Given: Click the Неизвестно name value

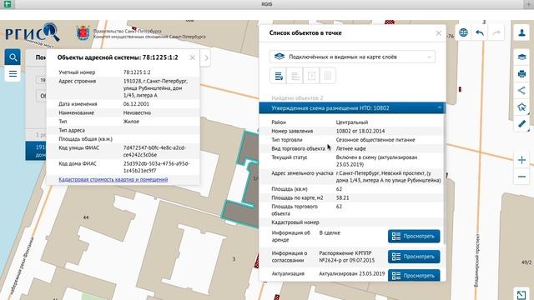Looking at the screenshot, I should point(137,112).
